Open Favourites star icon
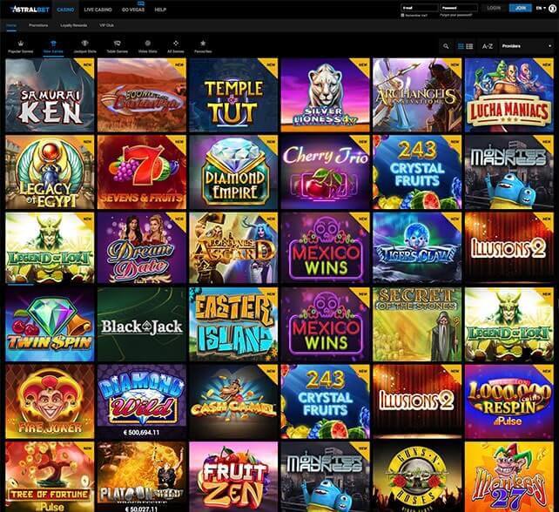The image size is (559, 512). point(203,44)
